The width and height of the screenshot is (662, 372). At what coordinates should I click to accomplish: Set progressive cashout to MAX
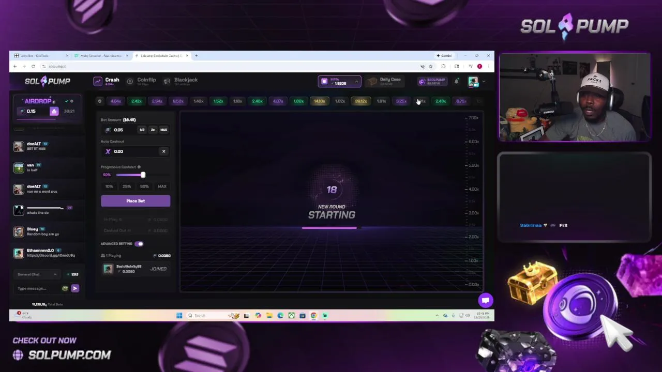162,187
